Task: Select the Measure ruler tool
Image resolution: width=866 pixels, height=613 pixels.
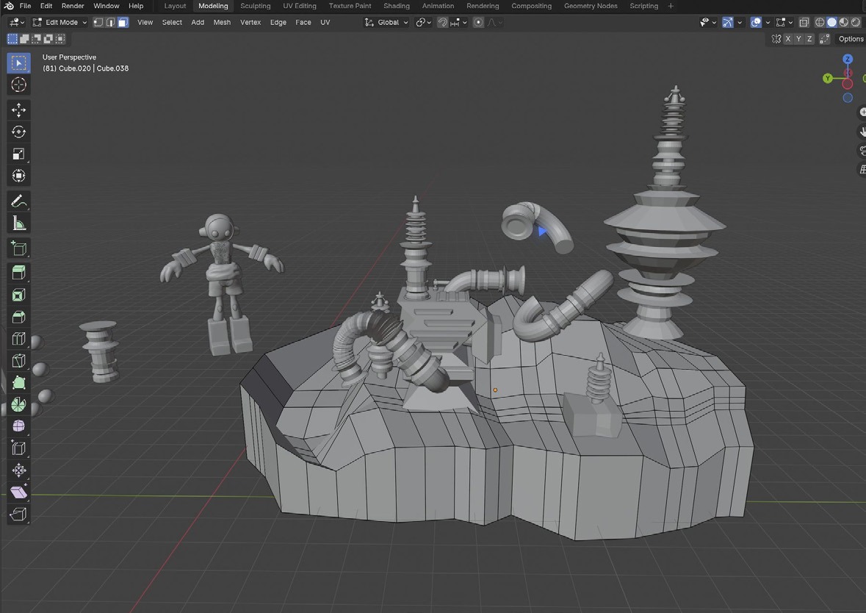Action: (18, 223)
